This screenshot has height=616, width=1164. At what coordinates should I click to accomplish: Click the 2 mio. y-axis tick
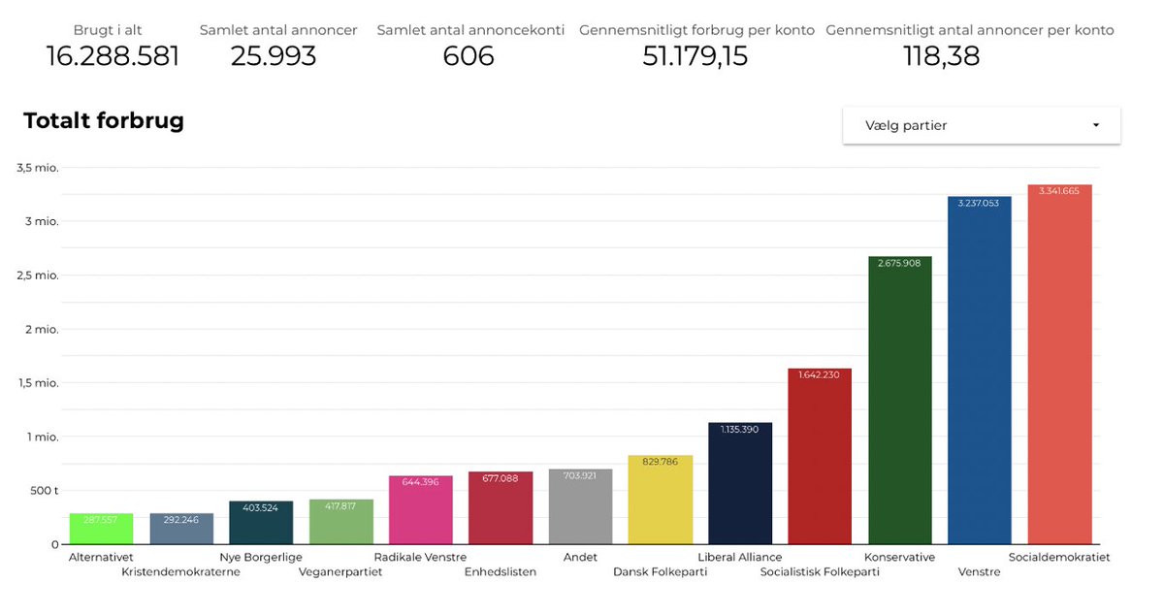coord(43,329)
